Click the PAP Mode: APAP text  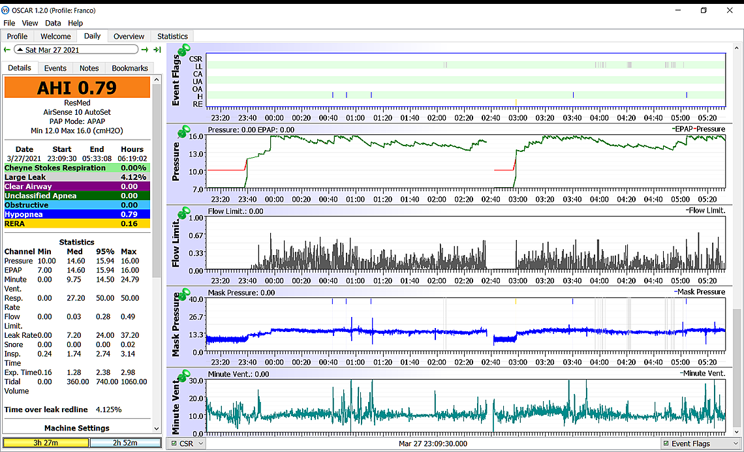[77, 121]
